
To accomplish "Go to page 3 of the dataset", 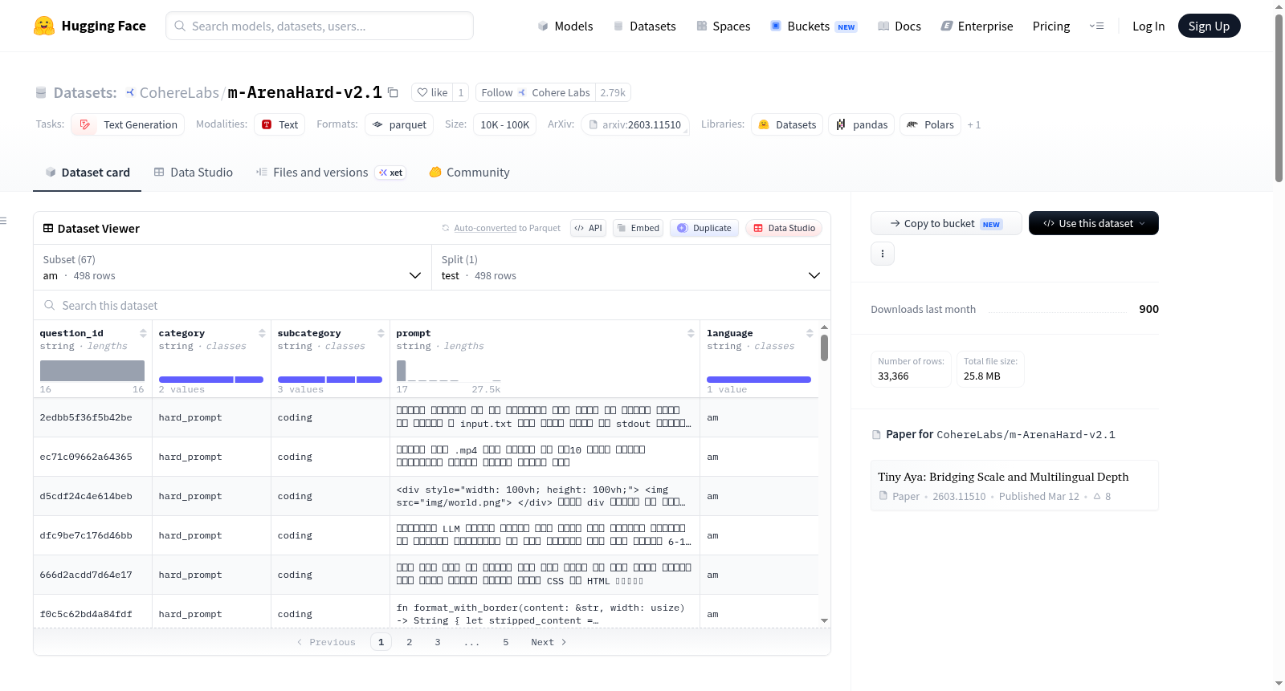I will (x=438, y=642).
